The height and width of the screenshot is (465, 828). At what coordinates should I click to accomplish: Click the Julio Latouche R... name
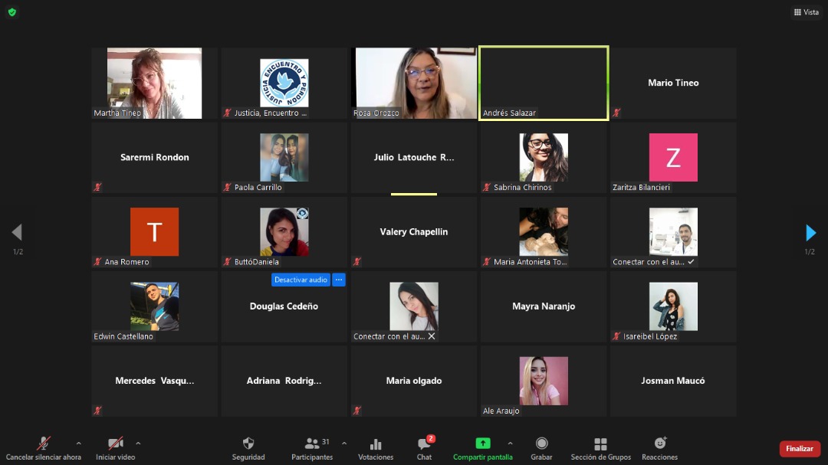[414, 157]
